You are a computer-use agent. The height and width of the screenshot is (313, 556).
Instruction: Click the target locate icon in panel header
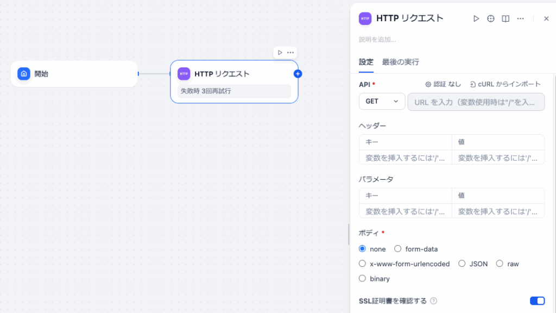coord(491,18)
